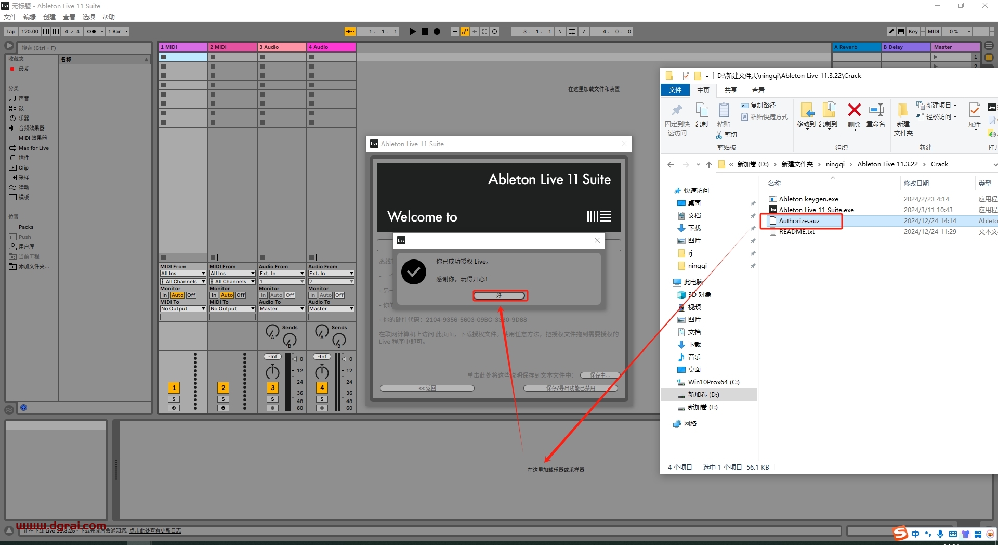Toggle the Draw Mode pencil icon
Screen dimensions: 998x545
click(891, 31)
